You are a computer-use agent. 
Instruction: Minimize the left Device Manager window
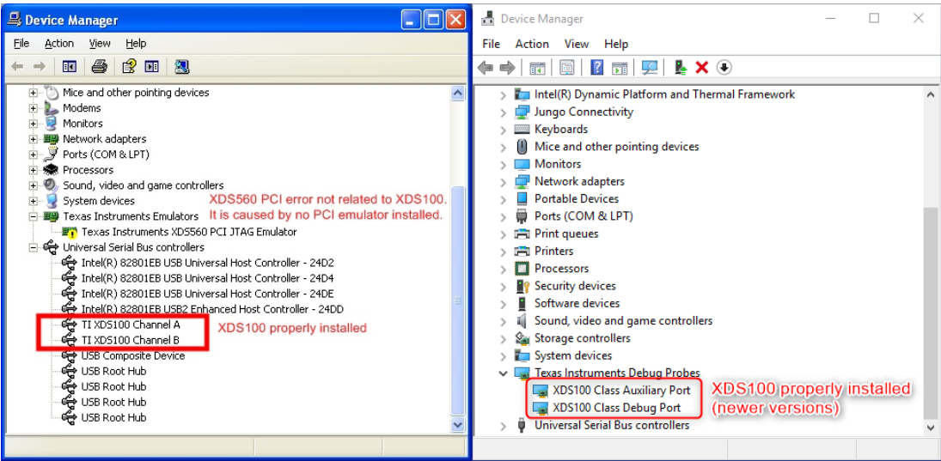tap(411, 20)
